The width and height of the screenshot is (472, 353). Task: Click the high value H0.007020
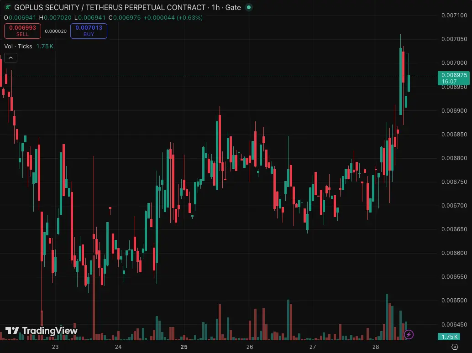coord(55,18)
